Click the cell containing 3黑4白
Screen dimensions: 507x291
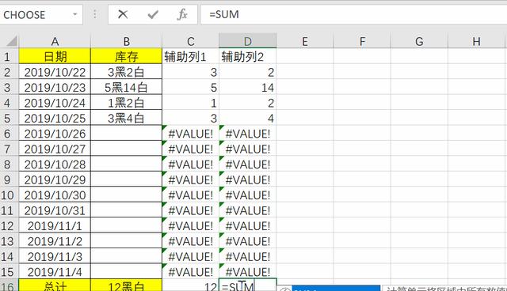(x=127, y=118)
